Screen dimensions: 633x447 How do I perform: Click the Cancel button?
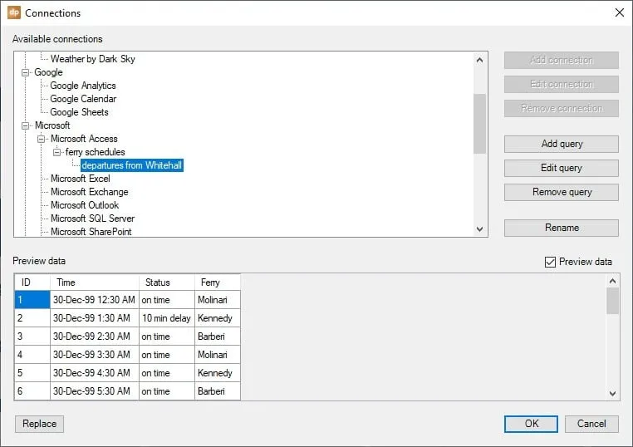591,424
